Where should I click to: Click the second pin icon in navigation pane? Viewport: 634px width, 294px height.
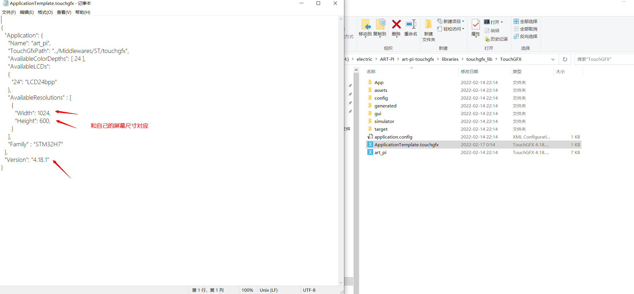click(350, 94)
